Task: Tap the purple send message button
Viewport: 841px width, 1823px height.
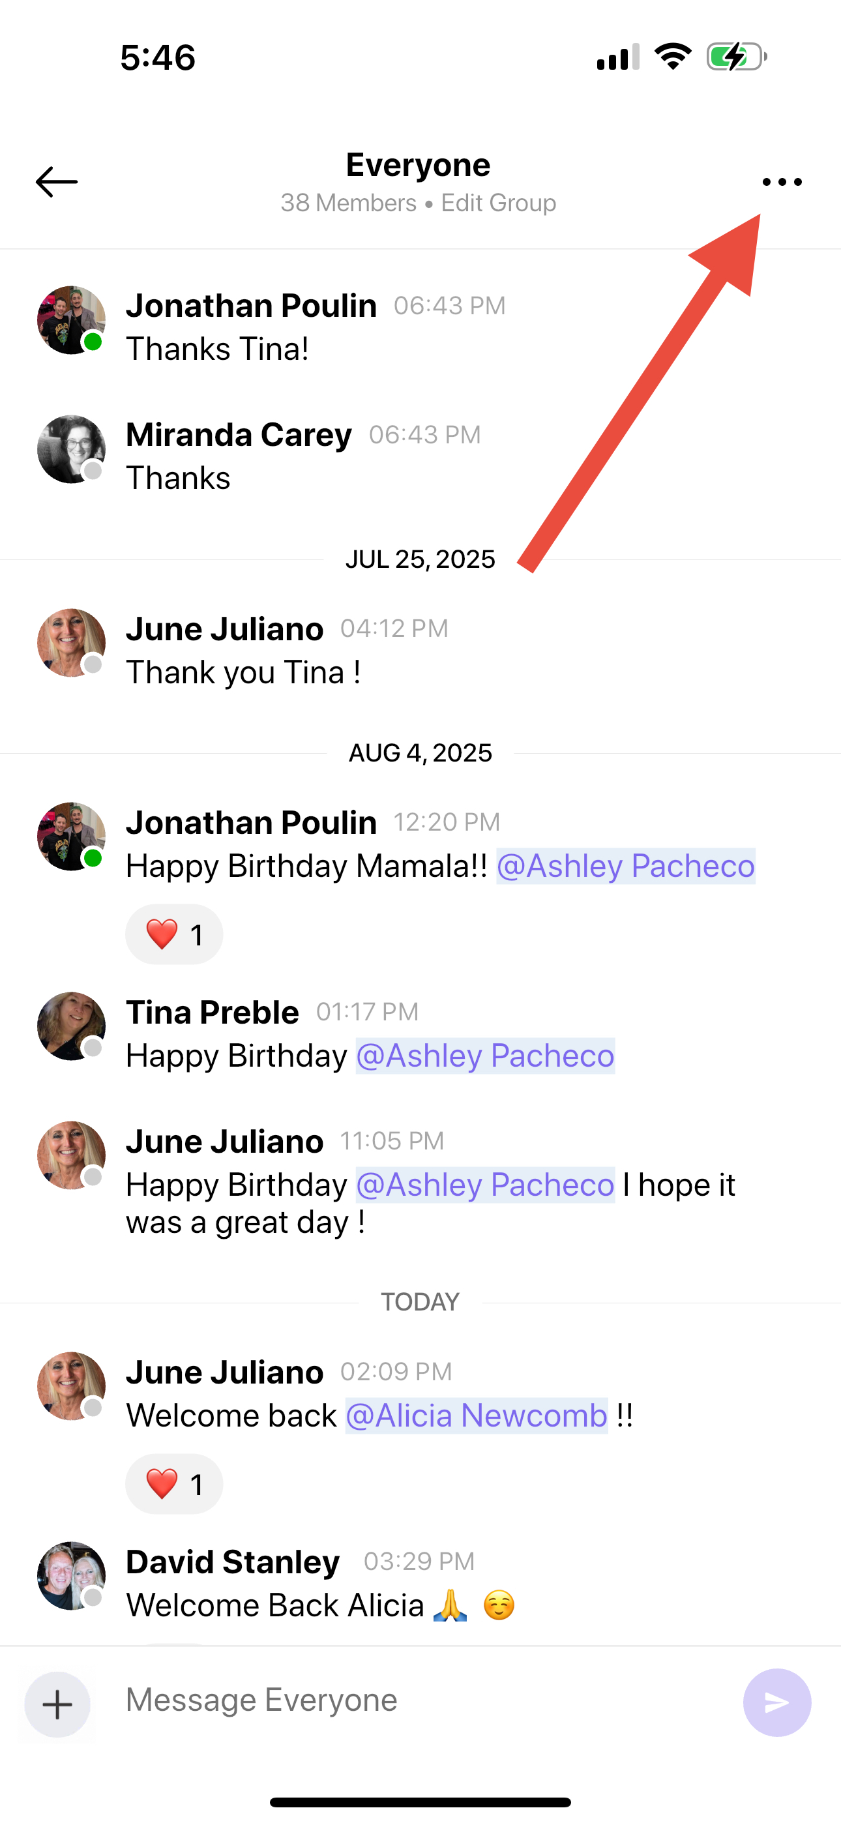Action: 776,1702
